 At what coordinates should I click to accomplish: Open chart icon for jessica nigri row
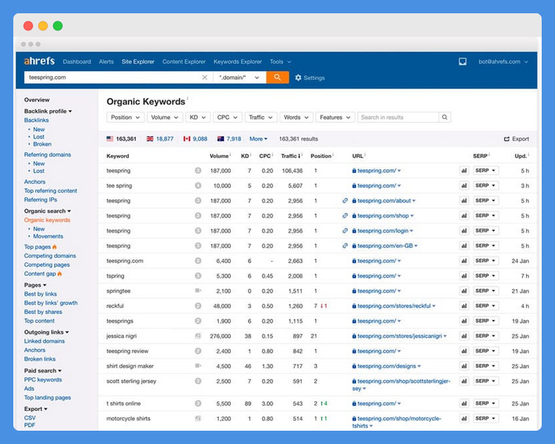pyautogui.click(x=463, y=336)
